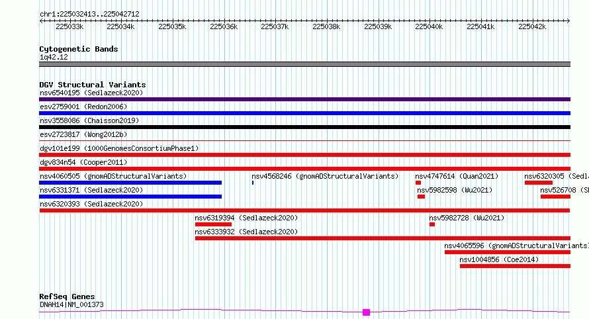Click the 225036k ruler tick label
Screen dimensions: 589x319
pyautogui.click(x=224, y=26)
